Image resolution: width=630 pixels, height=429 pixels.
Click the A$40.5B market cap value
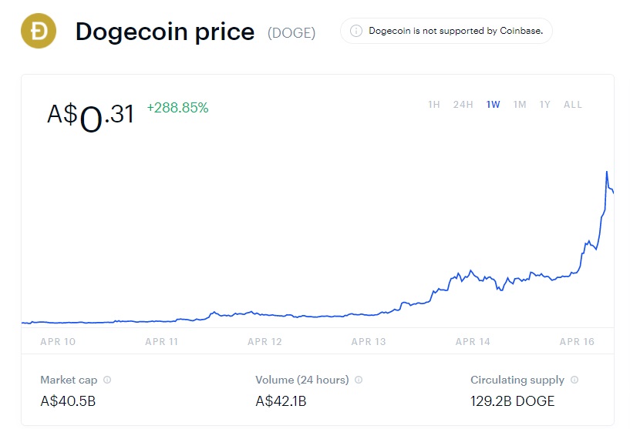68,401
